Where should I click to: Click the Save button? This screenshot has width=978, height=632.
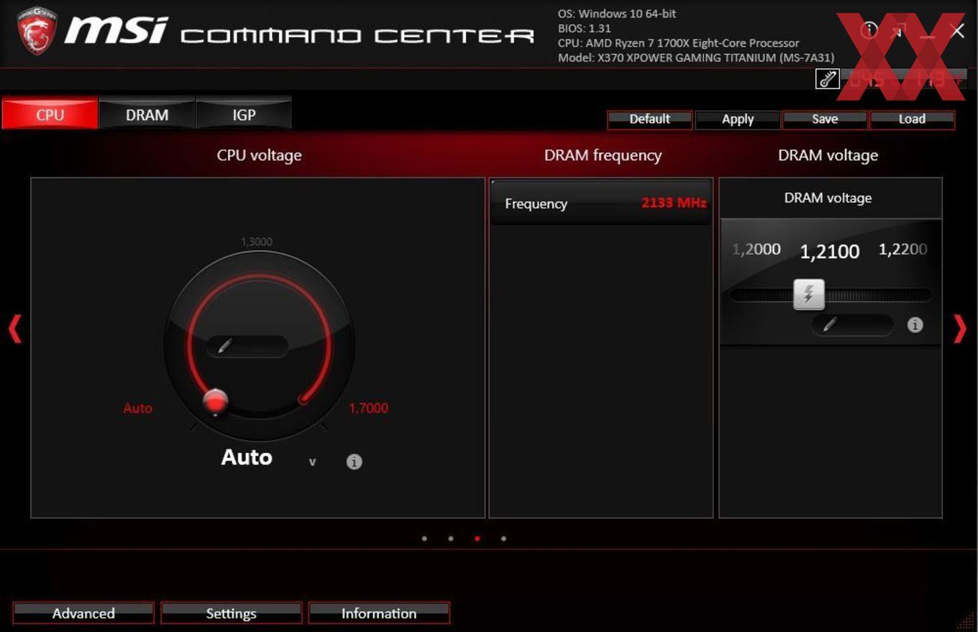pyautogui.click(x=825, y=119)
